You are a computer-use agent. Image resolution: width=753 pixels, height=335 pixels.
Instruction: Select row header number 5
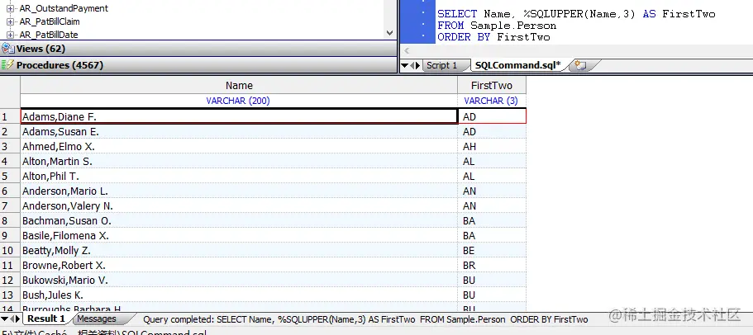point(10,177)
